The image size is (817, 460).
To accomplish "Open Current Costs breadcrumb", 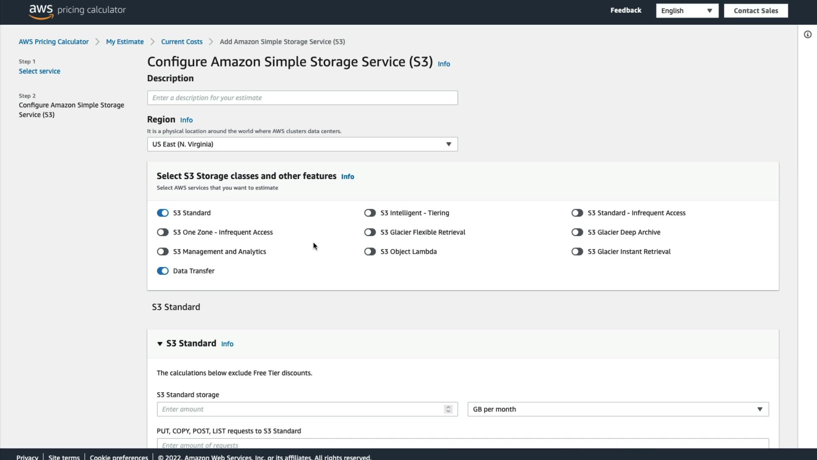I will pos(182,42).
